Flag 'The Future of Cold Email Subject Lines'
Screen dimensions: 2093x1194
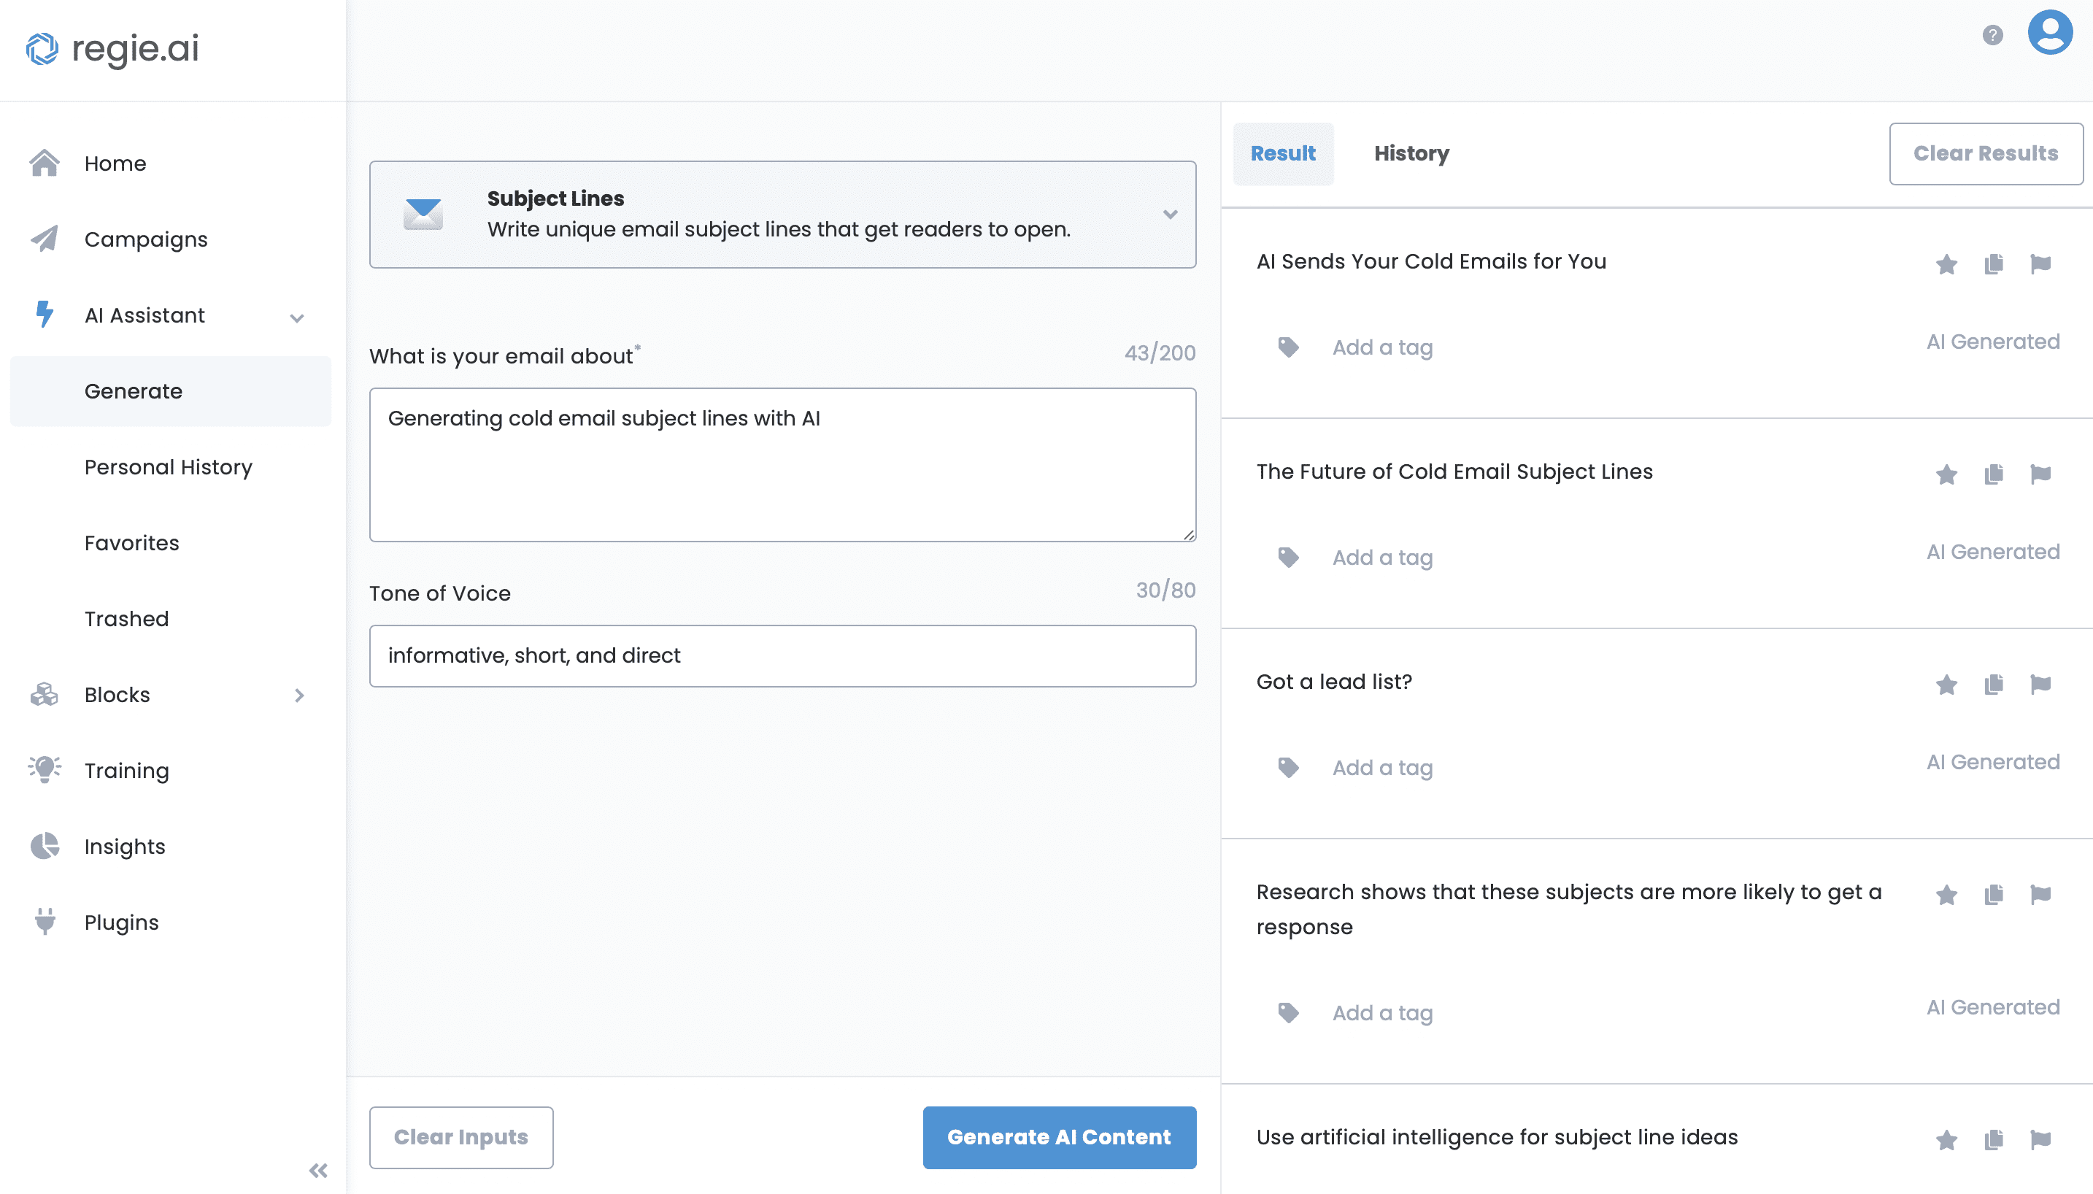2040,474
